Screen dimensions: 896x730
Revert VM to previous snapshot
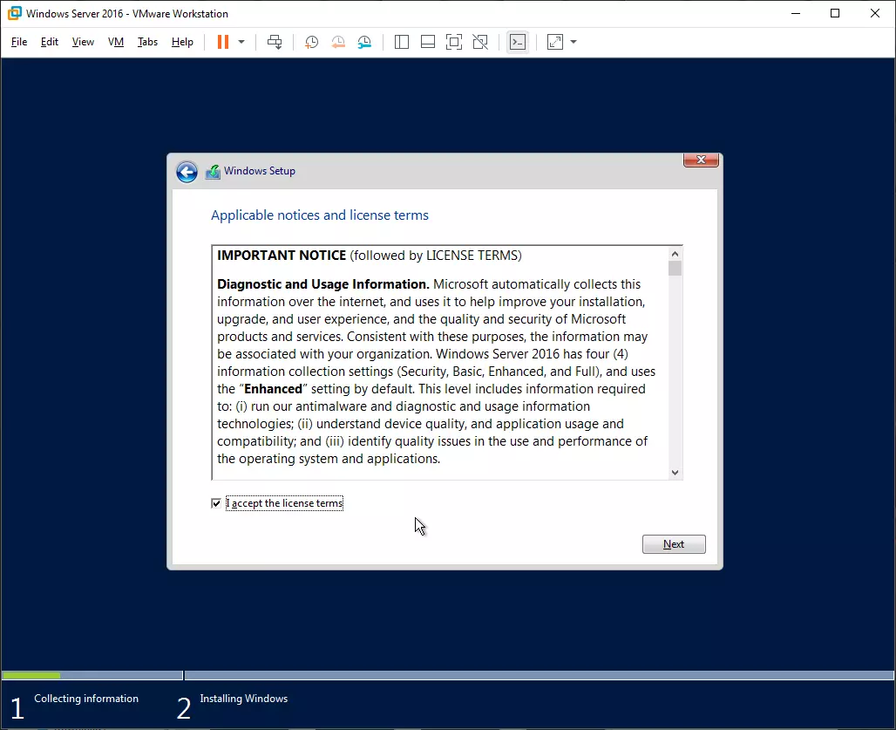click(x=338, y=42)
